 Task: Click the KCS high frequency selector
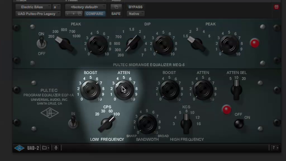click(186, 124)
